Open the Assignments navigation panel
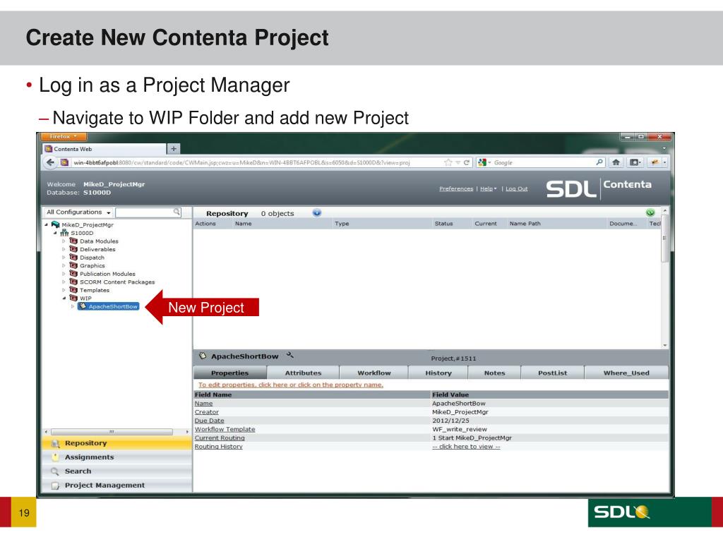Viewport: 723px width, 542px height. point(116,457)
